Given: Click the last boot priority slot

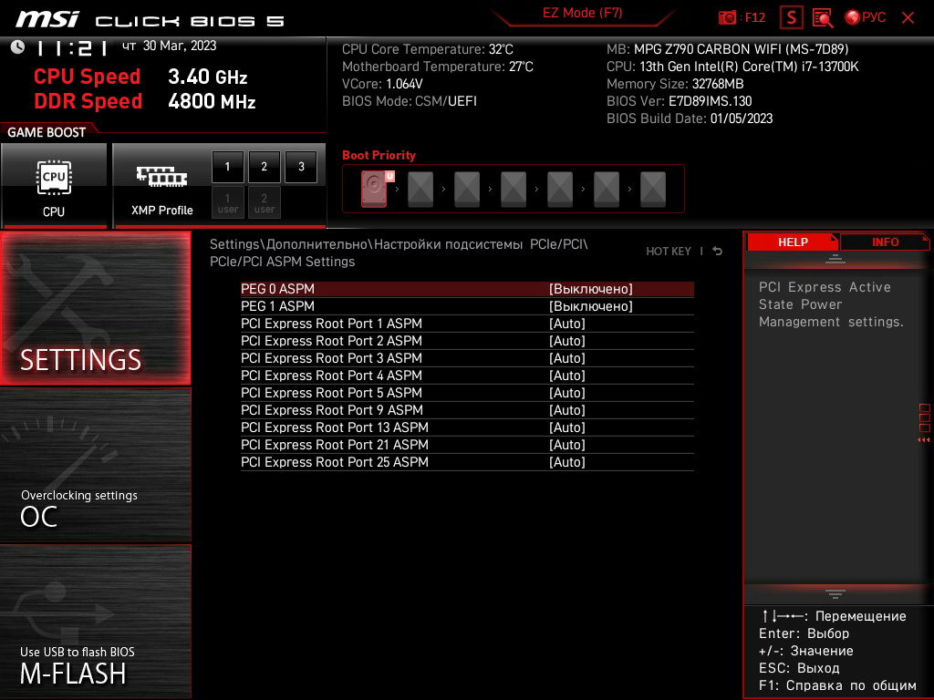Looking at the screenshot, I should point(653,189).
